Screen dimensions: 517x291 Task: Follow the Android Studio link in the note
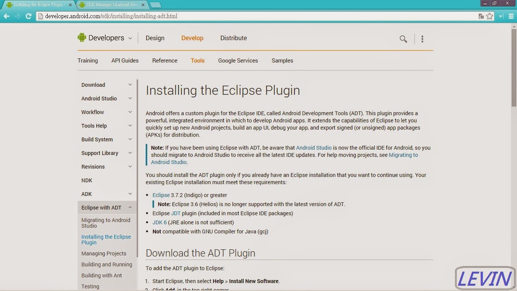click(314, 148)
